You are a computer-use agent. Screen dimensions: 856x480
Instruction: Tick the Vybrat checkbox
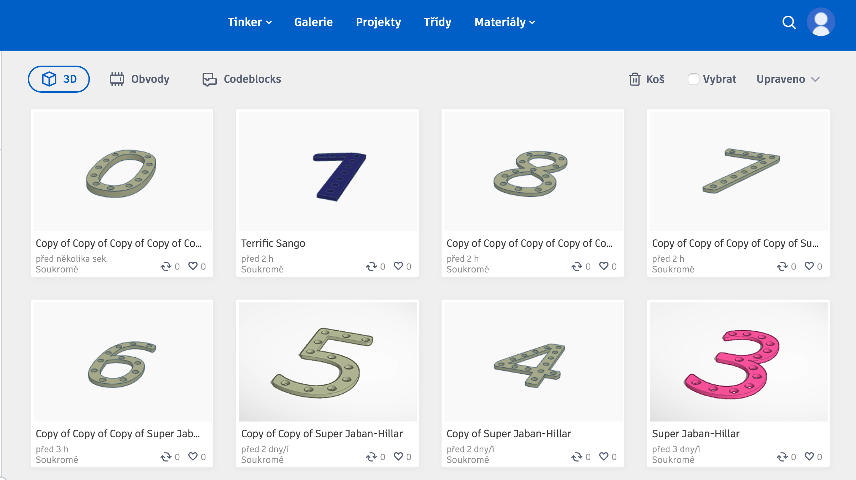pyautogui.click(x=693, y=79)
